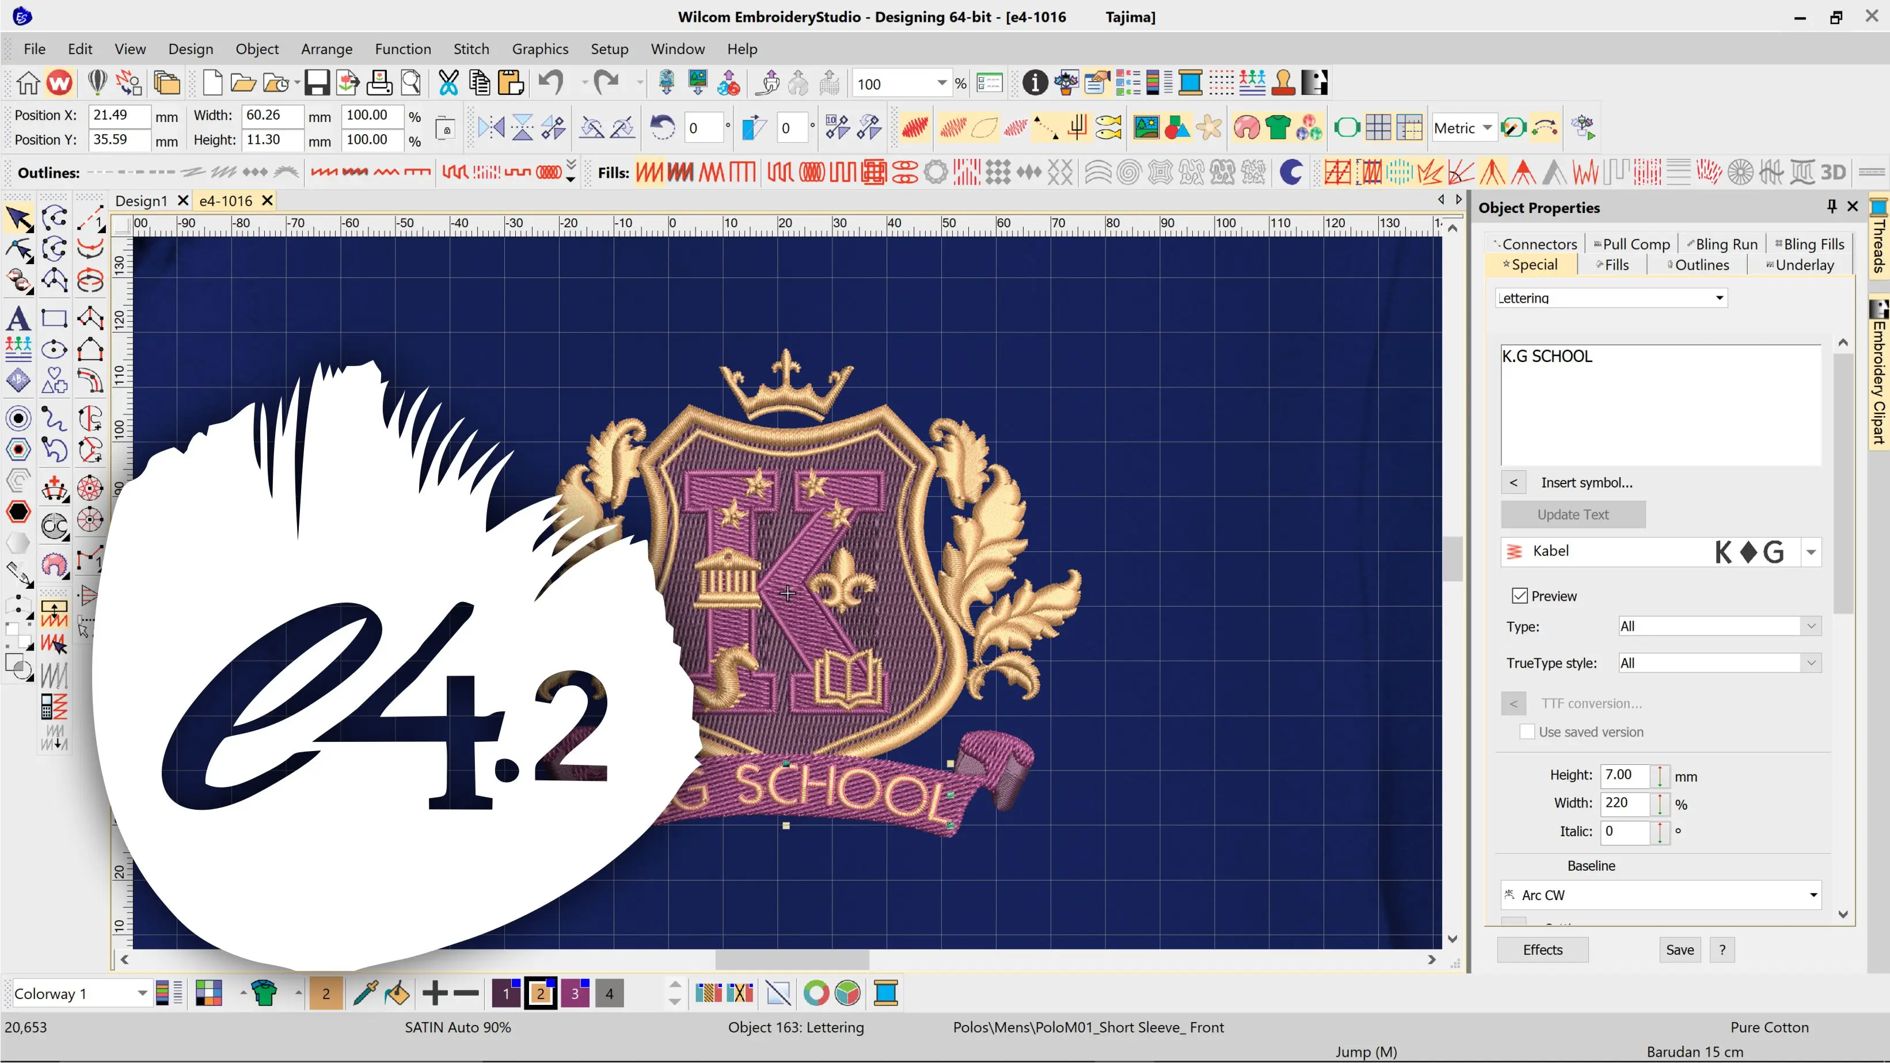Open the Stitch menu
Image resolution: width=1890 pixels, height=1063 pixels.
471,48
